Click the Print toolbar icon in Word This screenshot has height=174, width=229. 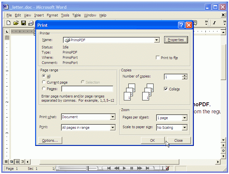tap(31, 23)
